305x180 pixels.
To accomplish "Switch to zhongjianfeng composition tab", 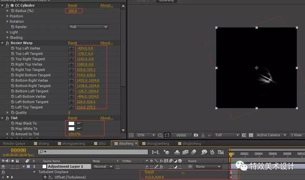I will 155,143.
